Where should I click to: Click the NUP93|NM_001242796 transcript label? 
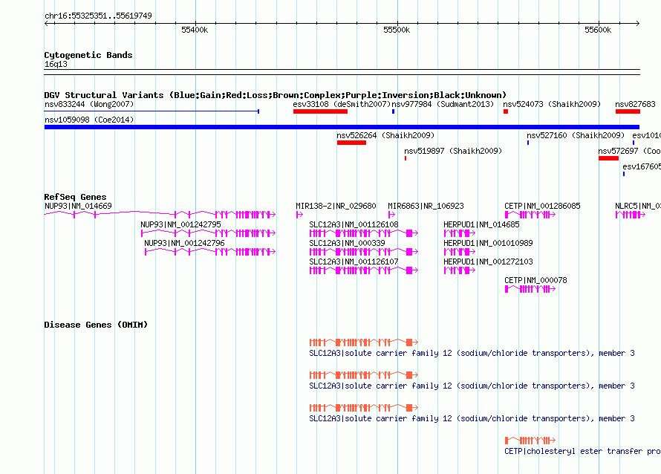(x=184, y=243)
